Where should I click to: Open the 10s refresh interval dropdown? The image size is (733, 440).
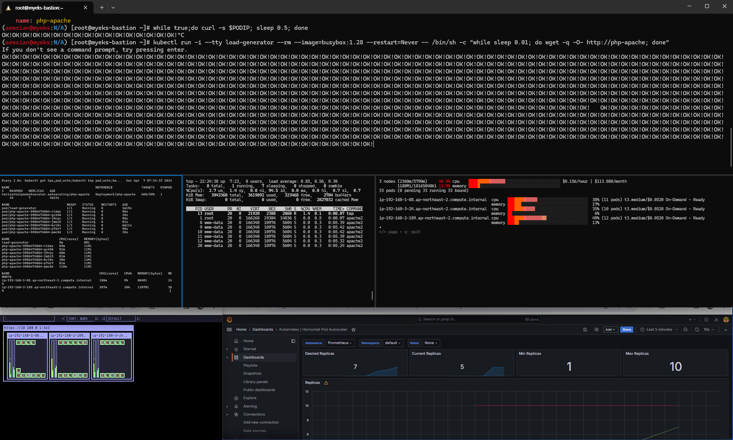pyautogui.click(x=709, y=330)
